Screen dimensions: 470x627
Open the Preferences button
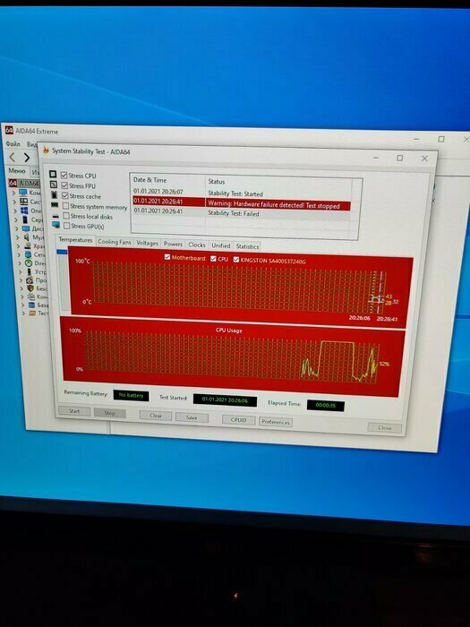[276, 422]
